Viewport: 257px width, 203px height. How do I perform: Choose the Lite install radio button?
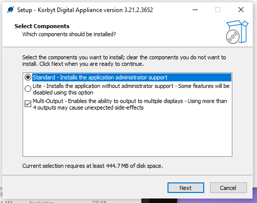point(28,88)
